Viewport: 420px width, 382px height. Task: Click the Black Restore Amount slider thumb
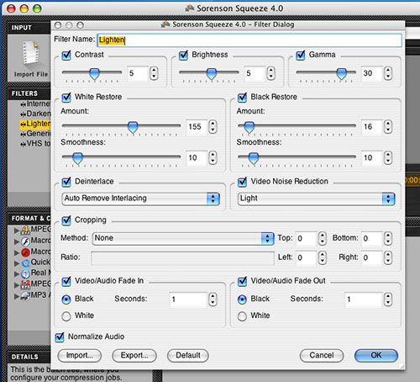pos(249,127)
